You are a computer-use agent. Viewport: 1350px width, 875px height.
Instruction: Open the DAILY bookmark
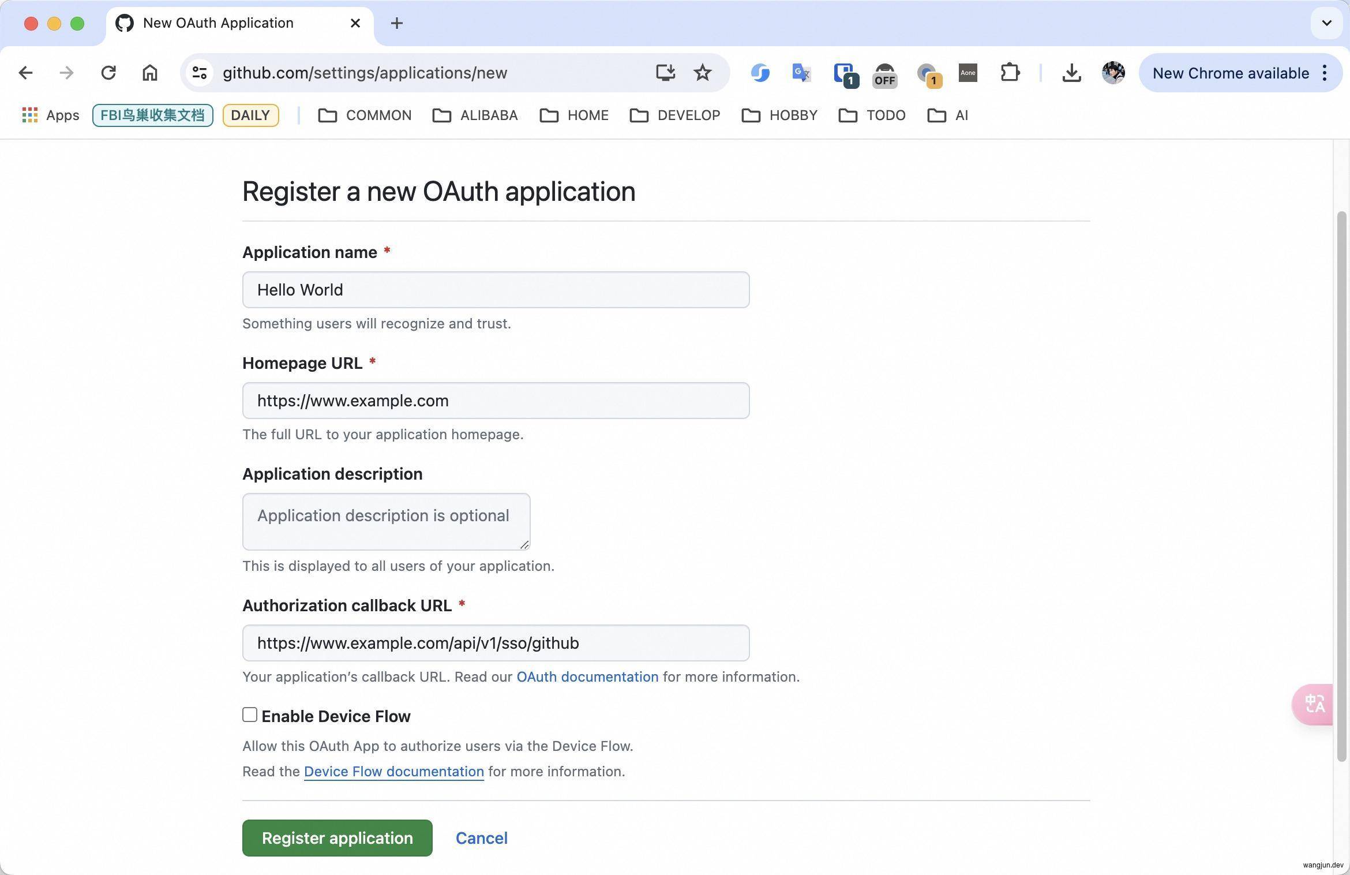point(250,115)
